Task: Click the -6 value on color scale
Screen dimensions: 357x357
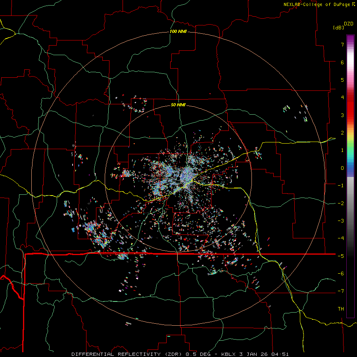Action: [x=341, y=274]
